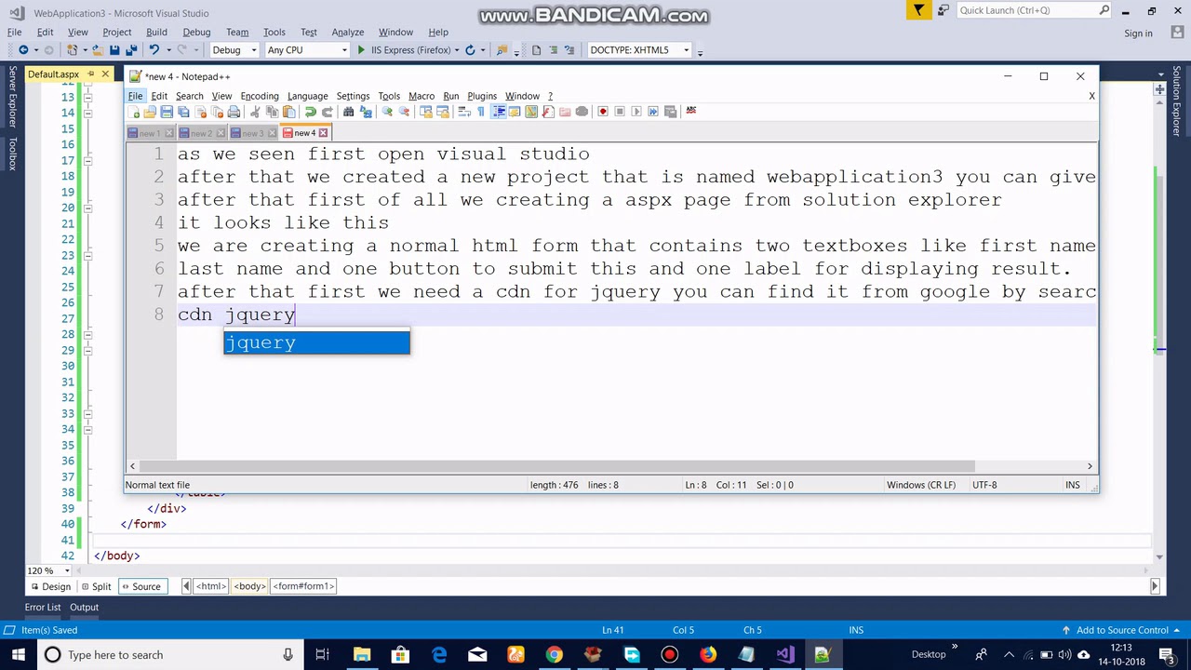Viewport: 1191px width, 670px height.
Task: Open Firefox from the taskbar
Action: tap(708, 655)
